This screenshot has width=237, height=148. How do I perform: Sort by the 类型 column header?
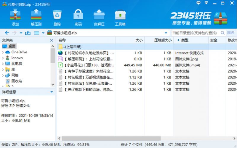click(185, 40)
